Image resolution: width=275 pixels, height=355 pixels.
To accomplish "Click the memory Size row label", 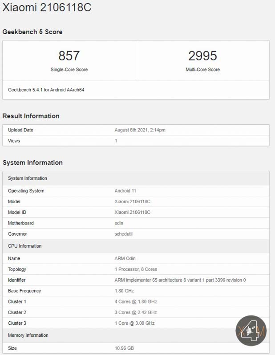I will [12, 348].
